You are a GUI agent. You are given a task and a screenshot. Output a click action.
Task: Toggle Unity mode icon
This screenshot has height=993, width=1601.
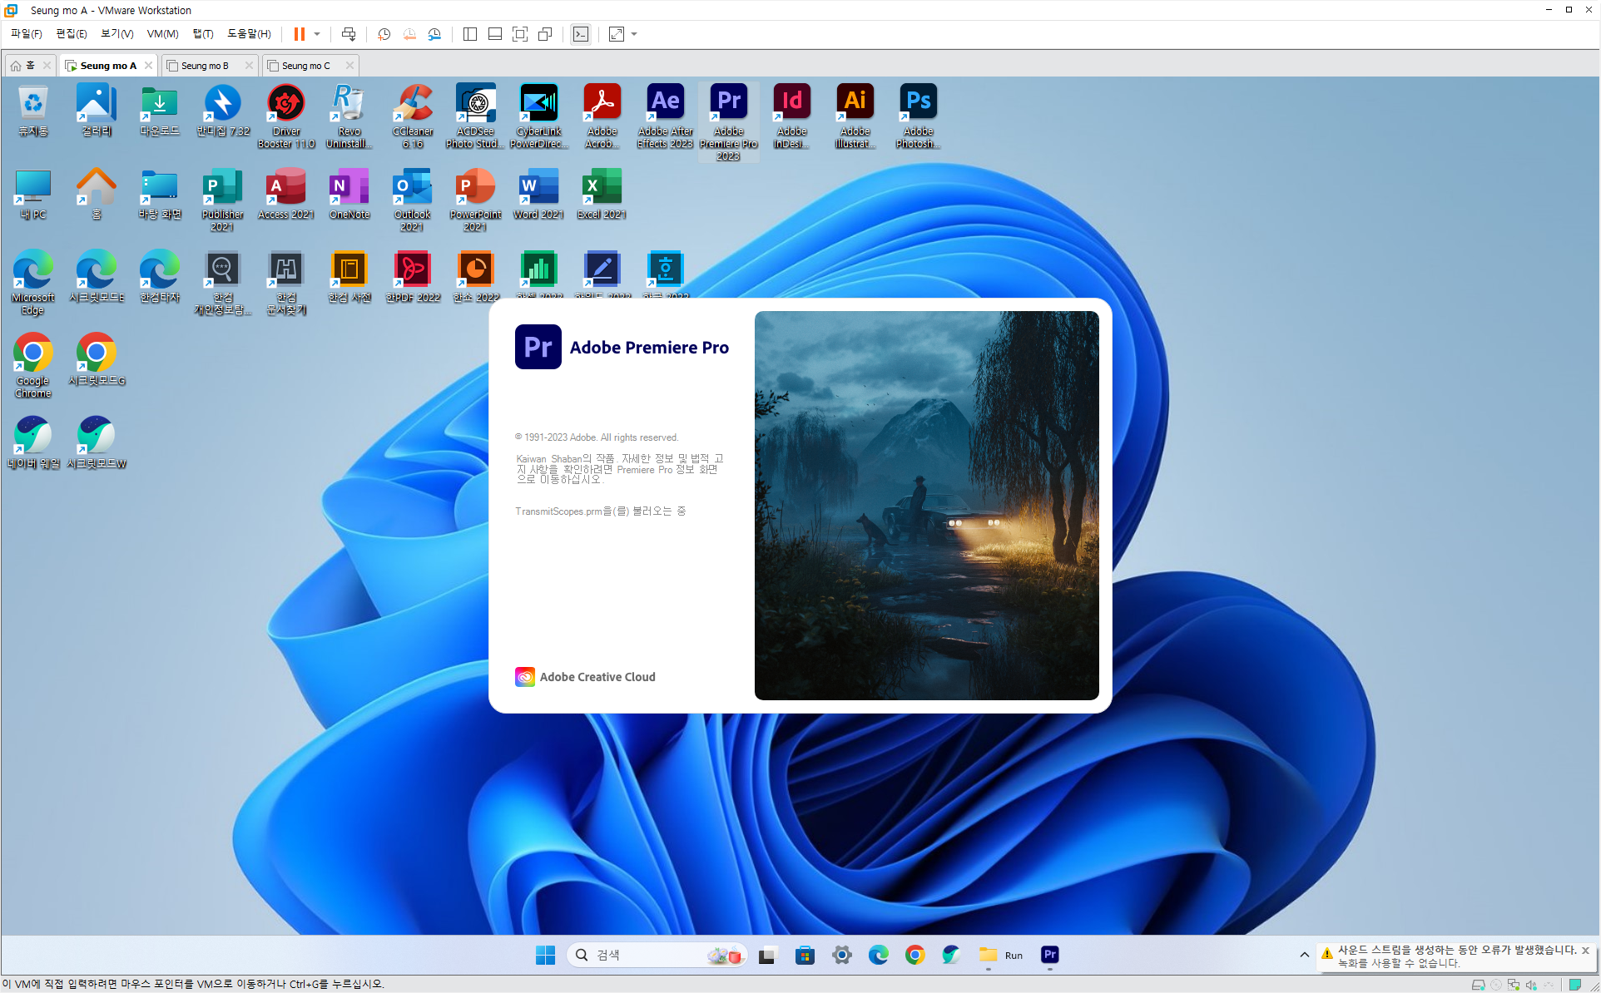[x=545, y=34]
